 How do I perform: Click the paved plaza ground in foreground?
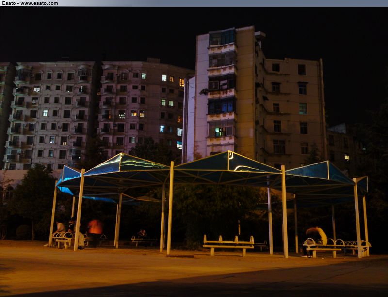tap(194, 276)
